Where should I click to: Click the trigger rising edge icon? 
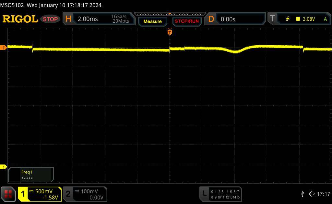pos(288,19)
